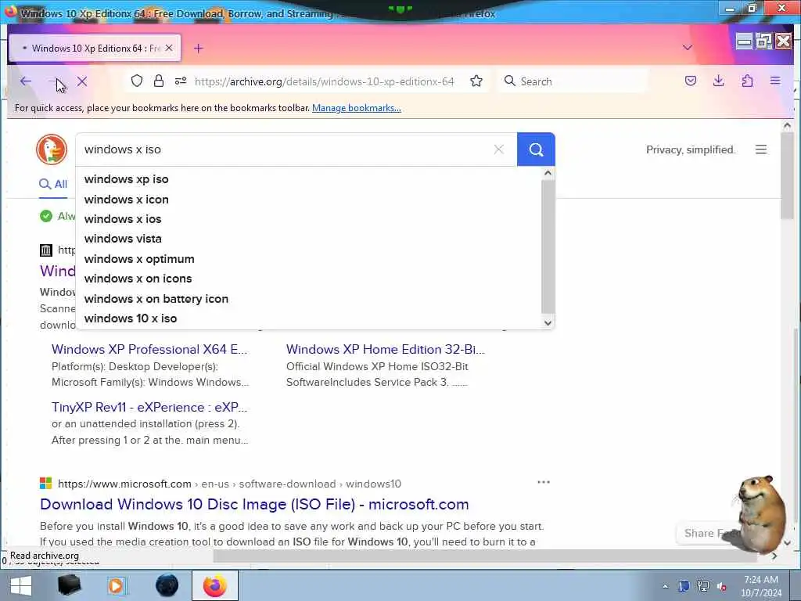Open the Firefox hamburger application menu

point(775,81)
